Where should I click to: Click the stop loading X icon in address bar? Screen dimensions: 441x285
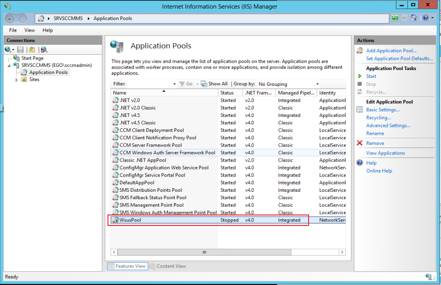(x=404, y=18)
